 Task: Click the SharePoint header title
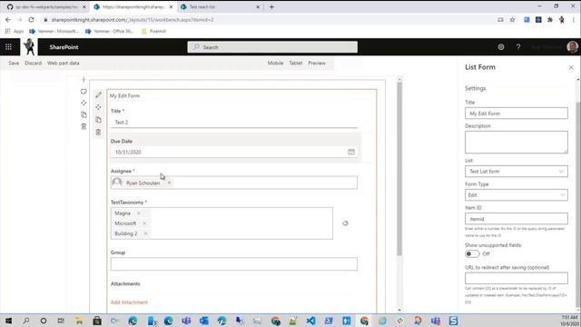(64, 47)
